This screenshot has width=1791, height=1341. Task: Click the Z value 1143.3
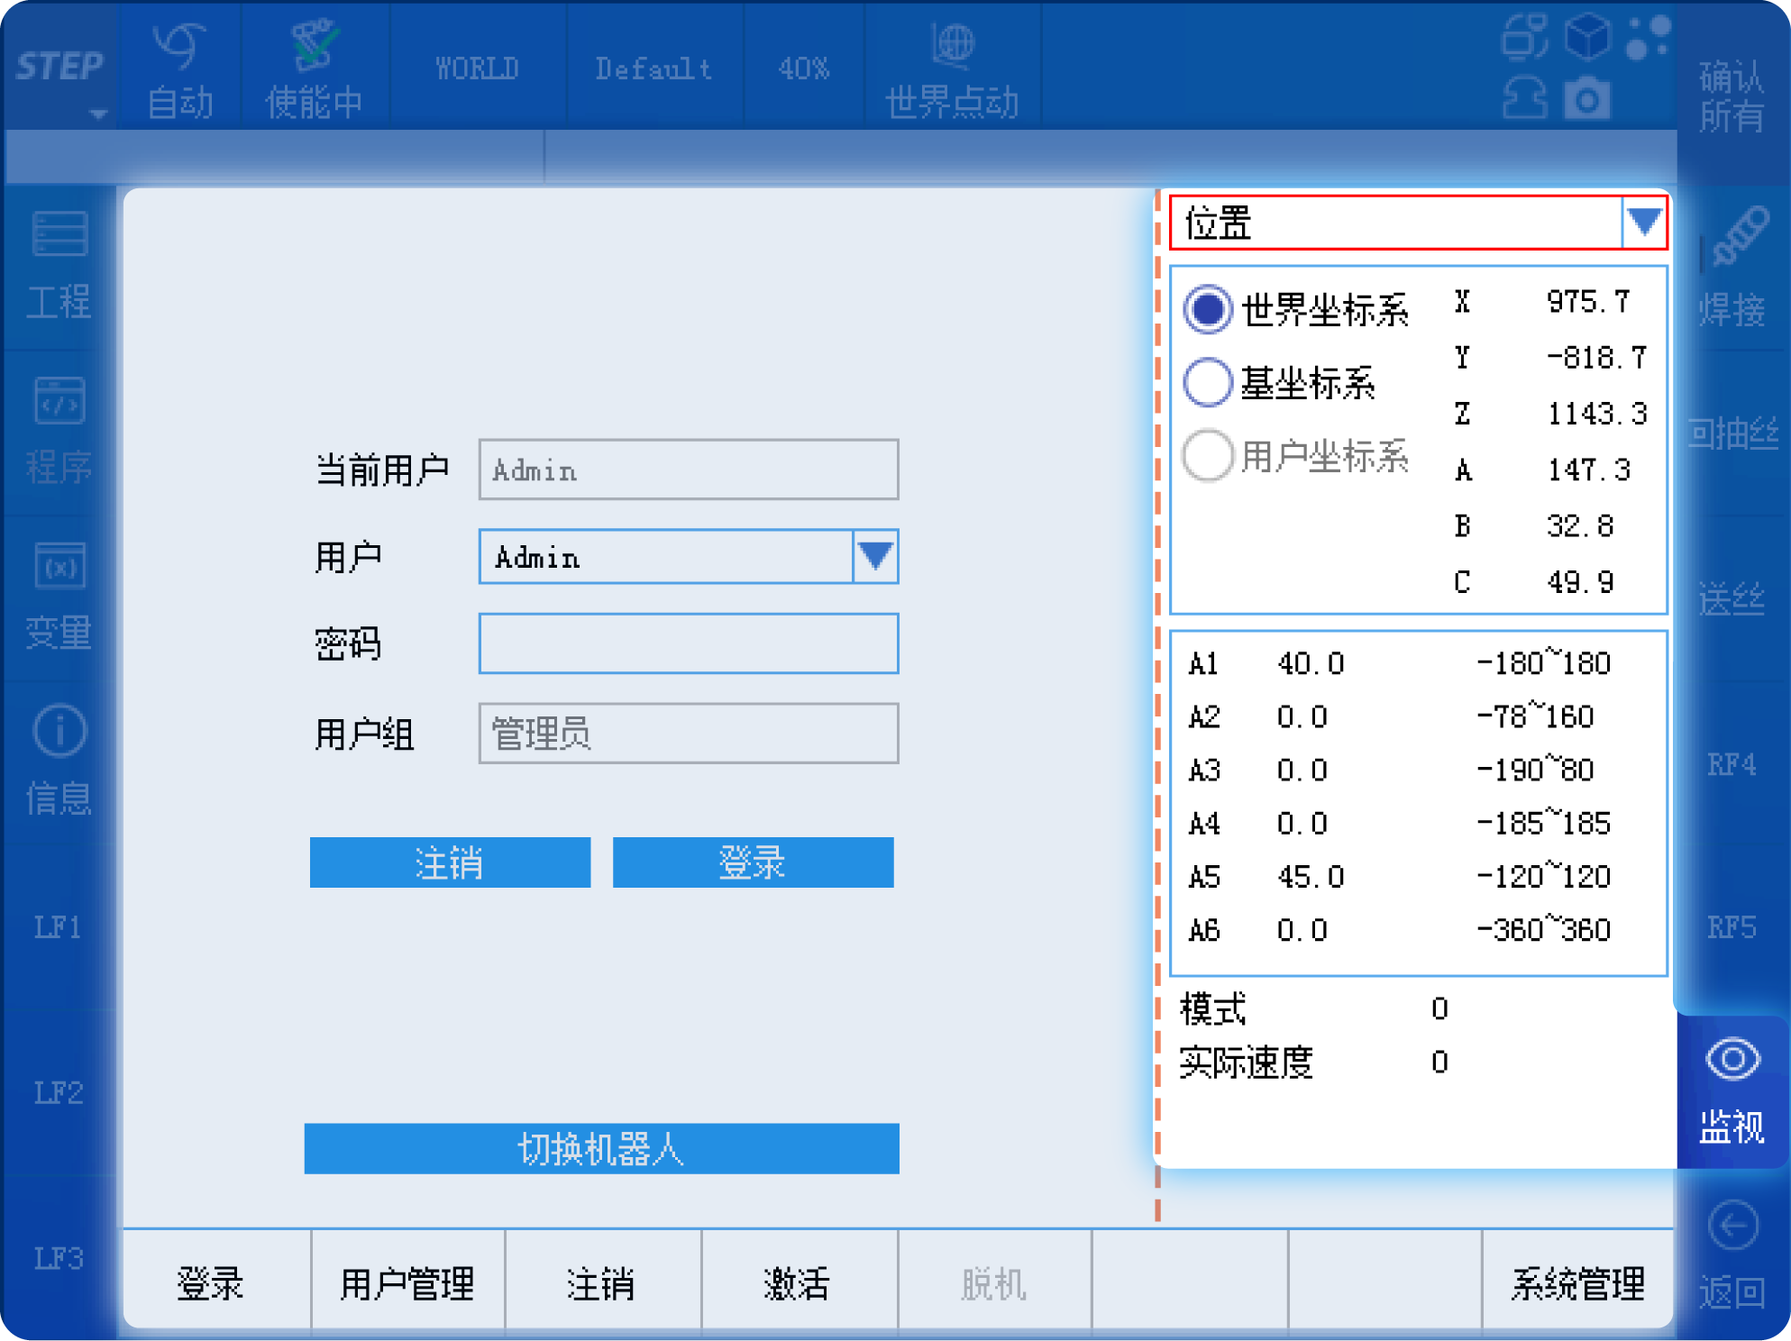tap(1596, 414)
